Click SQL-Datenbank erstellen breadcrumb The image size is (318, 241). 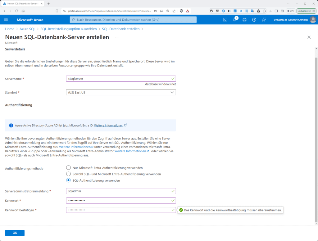tap(121, 29)
